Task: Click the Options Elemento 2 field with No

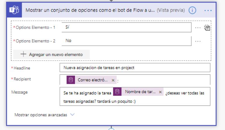Action: [x=127, y=41]
